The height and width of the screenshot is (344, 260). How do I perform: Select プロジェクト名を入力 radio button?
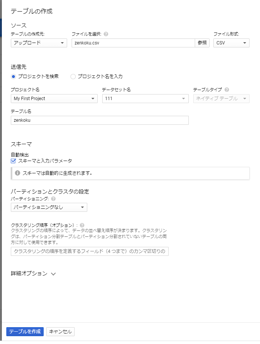pos(73,77)
